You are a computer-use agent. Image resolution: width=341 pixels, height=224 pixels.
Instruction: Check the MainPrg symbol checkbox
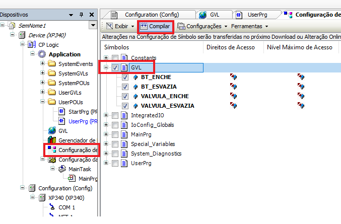coord(115,134)
